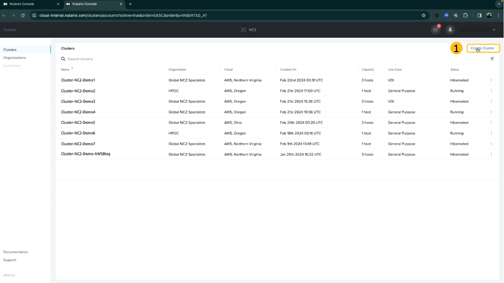Open Cluster-NC2-Demo7

pyautogui.click(x=78, y=144)
